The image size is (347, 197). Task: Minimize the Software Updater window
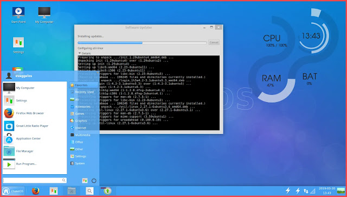pyautogui.click(x=204, y=28)
